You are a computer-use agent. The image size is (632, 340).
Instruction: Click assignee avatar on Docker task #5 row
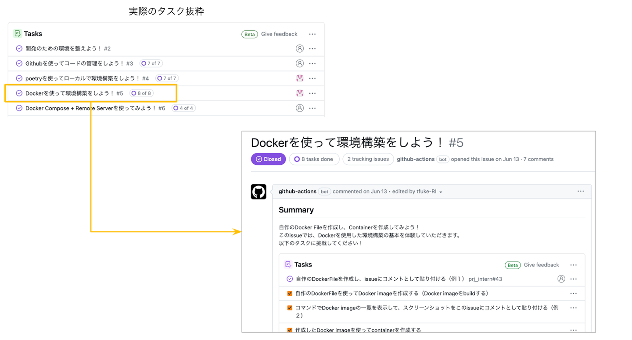tap(300, 93)
